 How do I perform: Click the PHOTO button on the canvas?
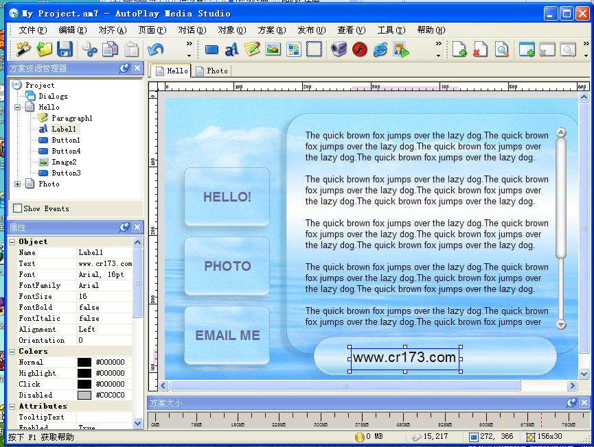coord(227,266)
